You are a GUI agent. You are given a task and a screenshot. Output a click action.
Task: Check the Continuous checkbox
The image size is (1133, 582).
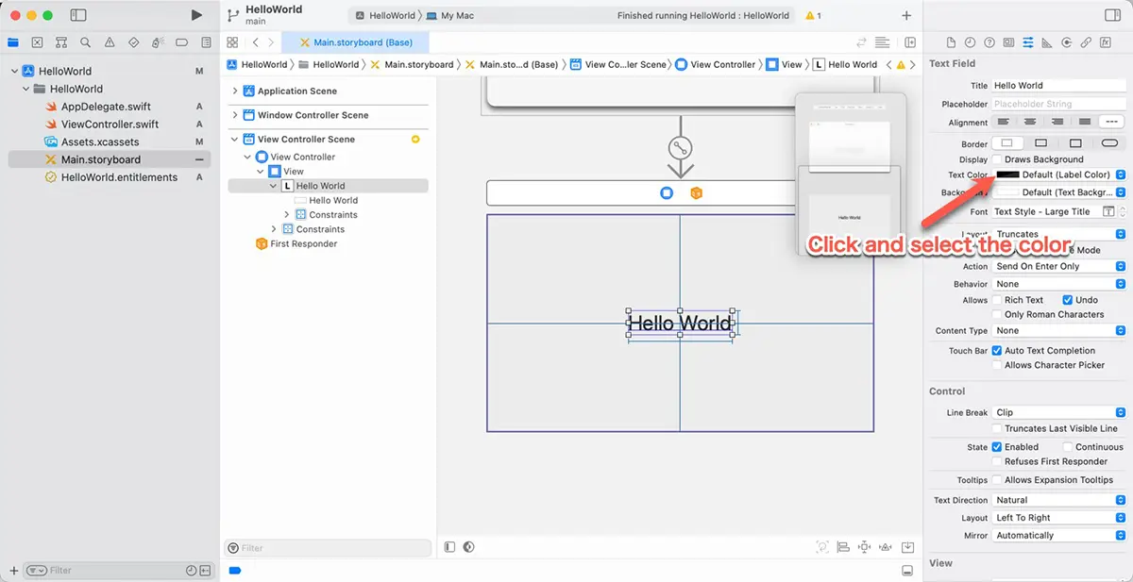coord(1068,447)
